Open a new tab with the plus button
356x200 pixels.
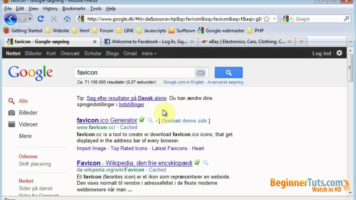[x=301, y=41]
